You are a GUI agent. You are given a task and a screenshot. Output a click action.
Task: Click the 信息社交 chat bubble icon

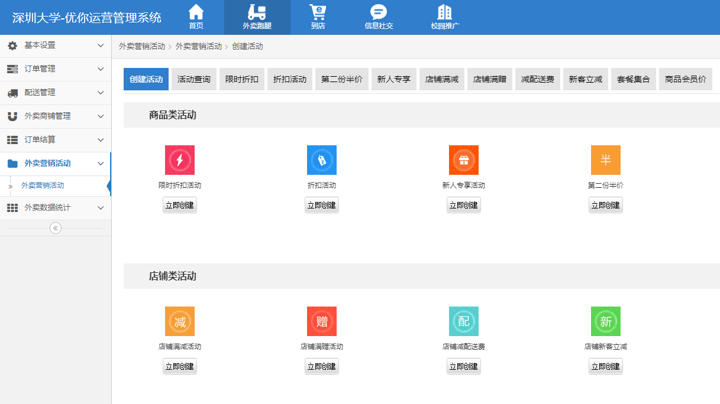pyautogui.click(x=379, y=12)
